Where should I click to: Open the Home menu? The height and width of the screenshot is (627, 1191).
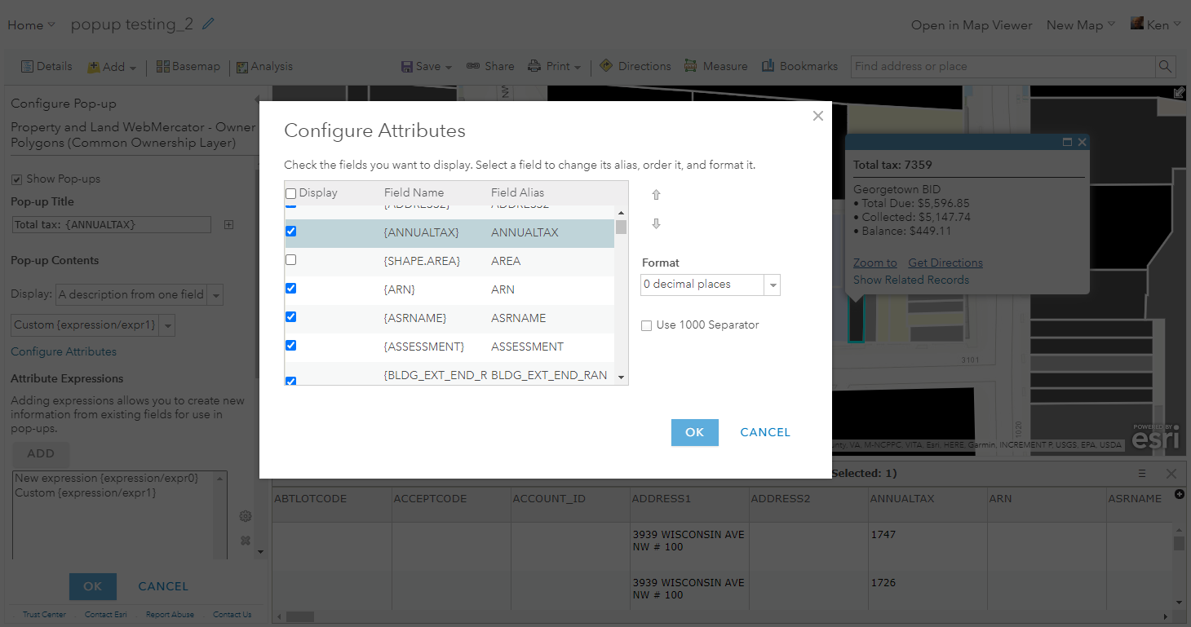[x=27, y=24]
